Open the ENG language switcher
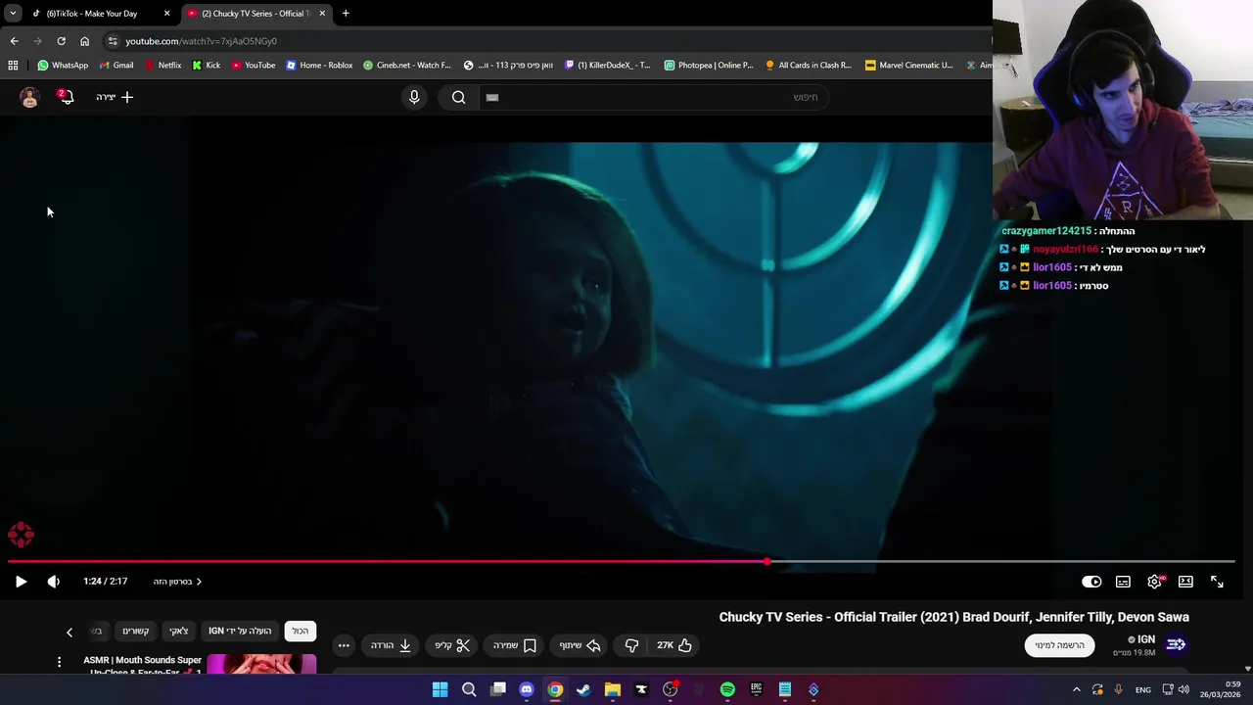Screen dimensions: 1253x705 (1143, 690)
